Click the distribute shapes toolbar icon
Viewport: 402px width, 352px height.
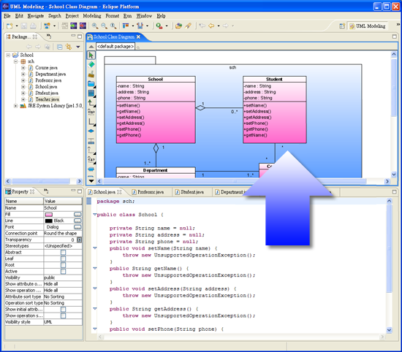tap(140, 26)
